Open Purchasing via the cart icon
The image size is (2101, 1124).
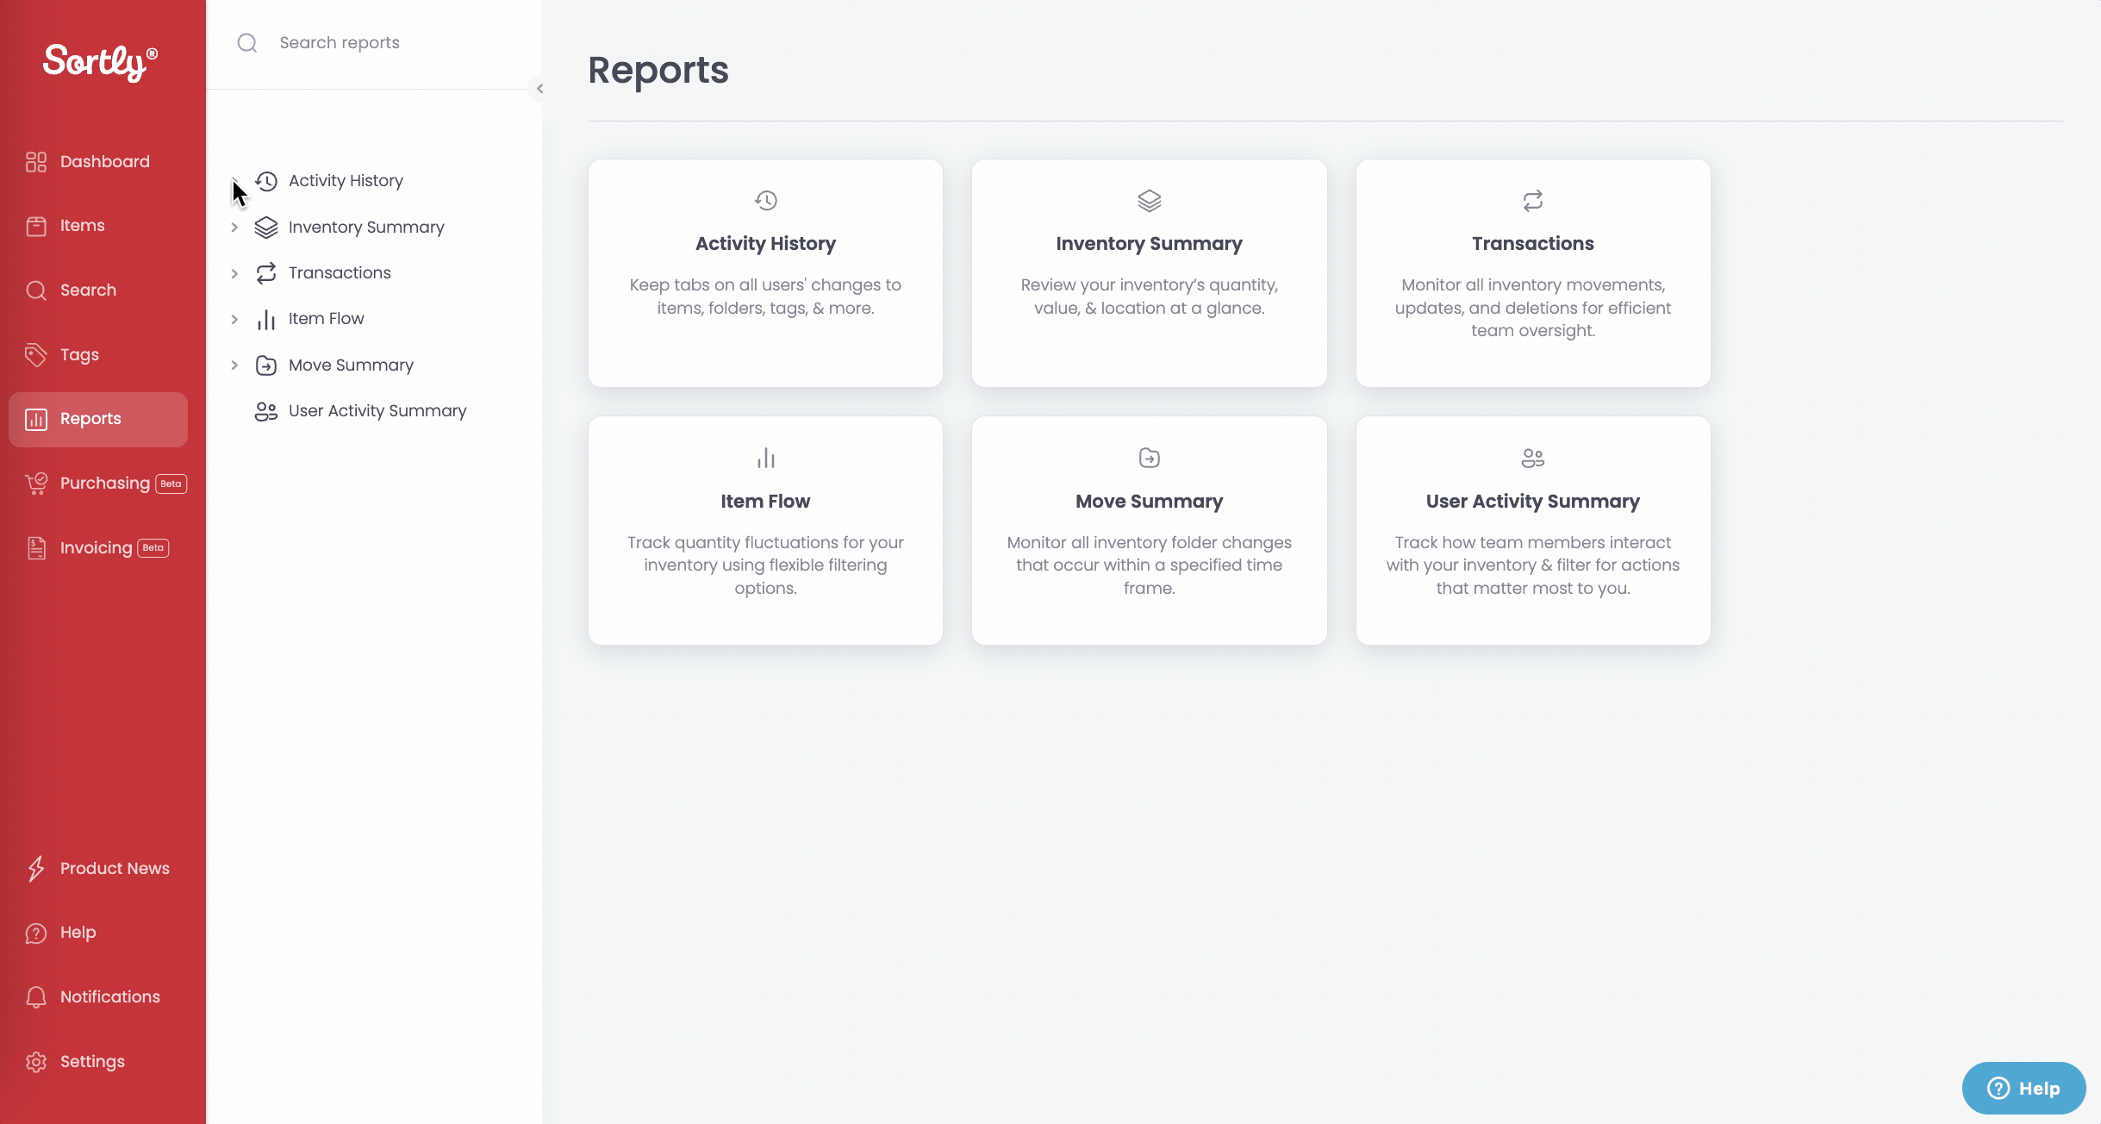pos(36,483)
